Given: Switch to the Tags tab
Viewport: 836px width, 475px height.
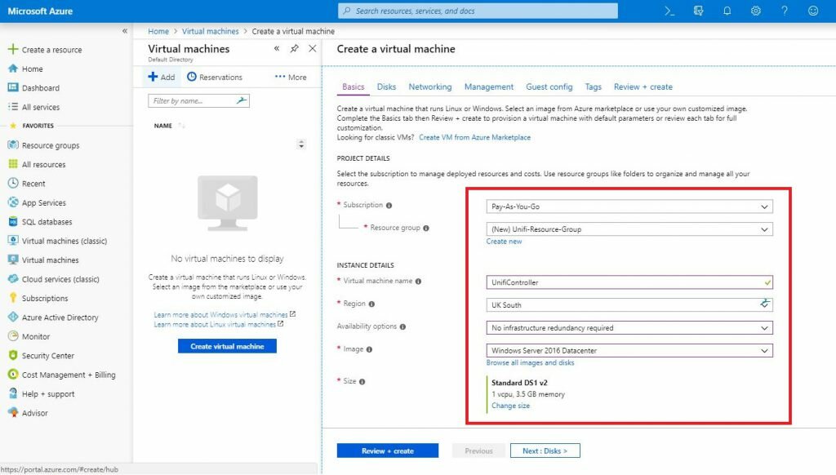Looking at the screenshot, I should point(593,87).
